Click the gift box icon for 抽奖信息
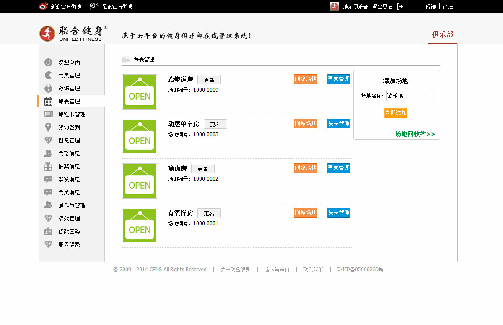 [48, 166]
